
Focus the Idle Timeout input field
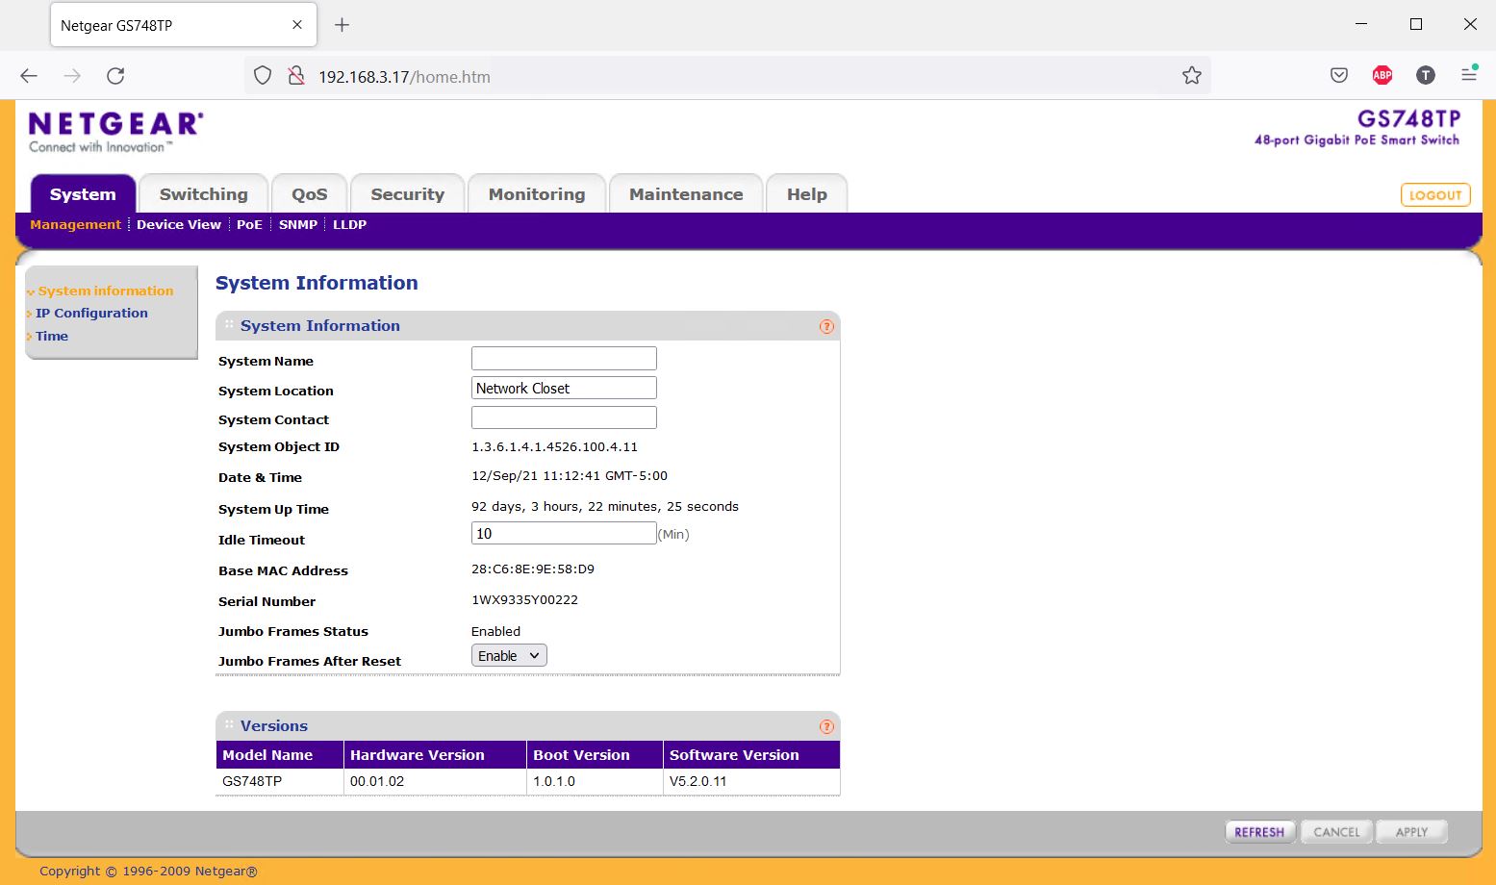[x=564, y=534]
